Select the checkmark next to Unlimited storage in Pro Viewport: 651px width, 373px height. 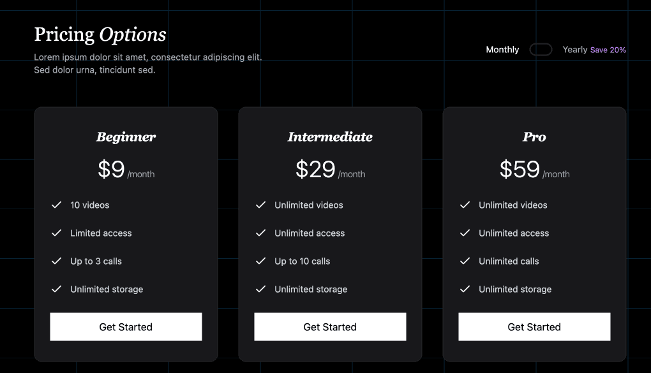point(465,289)
